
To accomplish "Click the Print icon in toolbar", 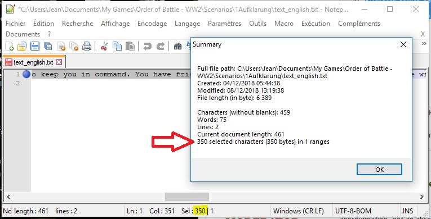I will [87, 46].
